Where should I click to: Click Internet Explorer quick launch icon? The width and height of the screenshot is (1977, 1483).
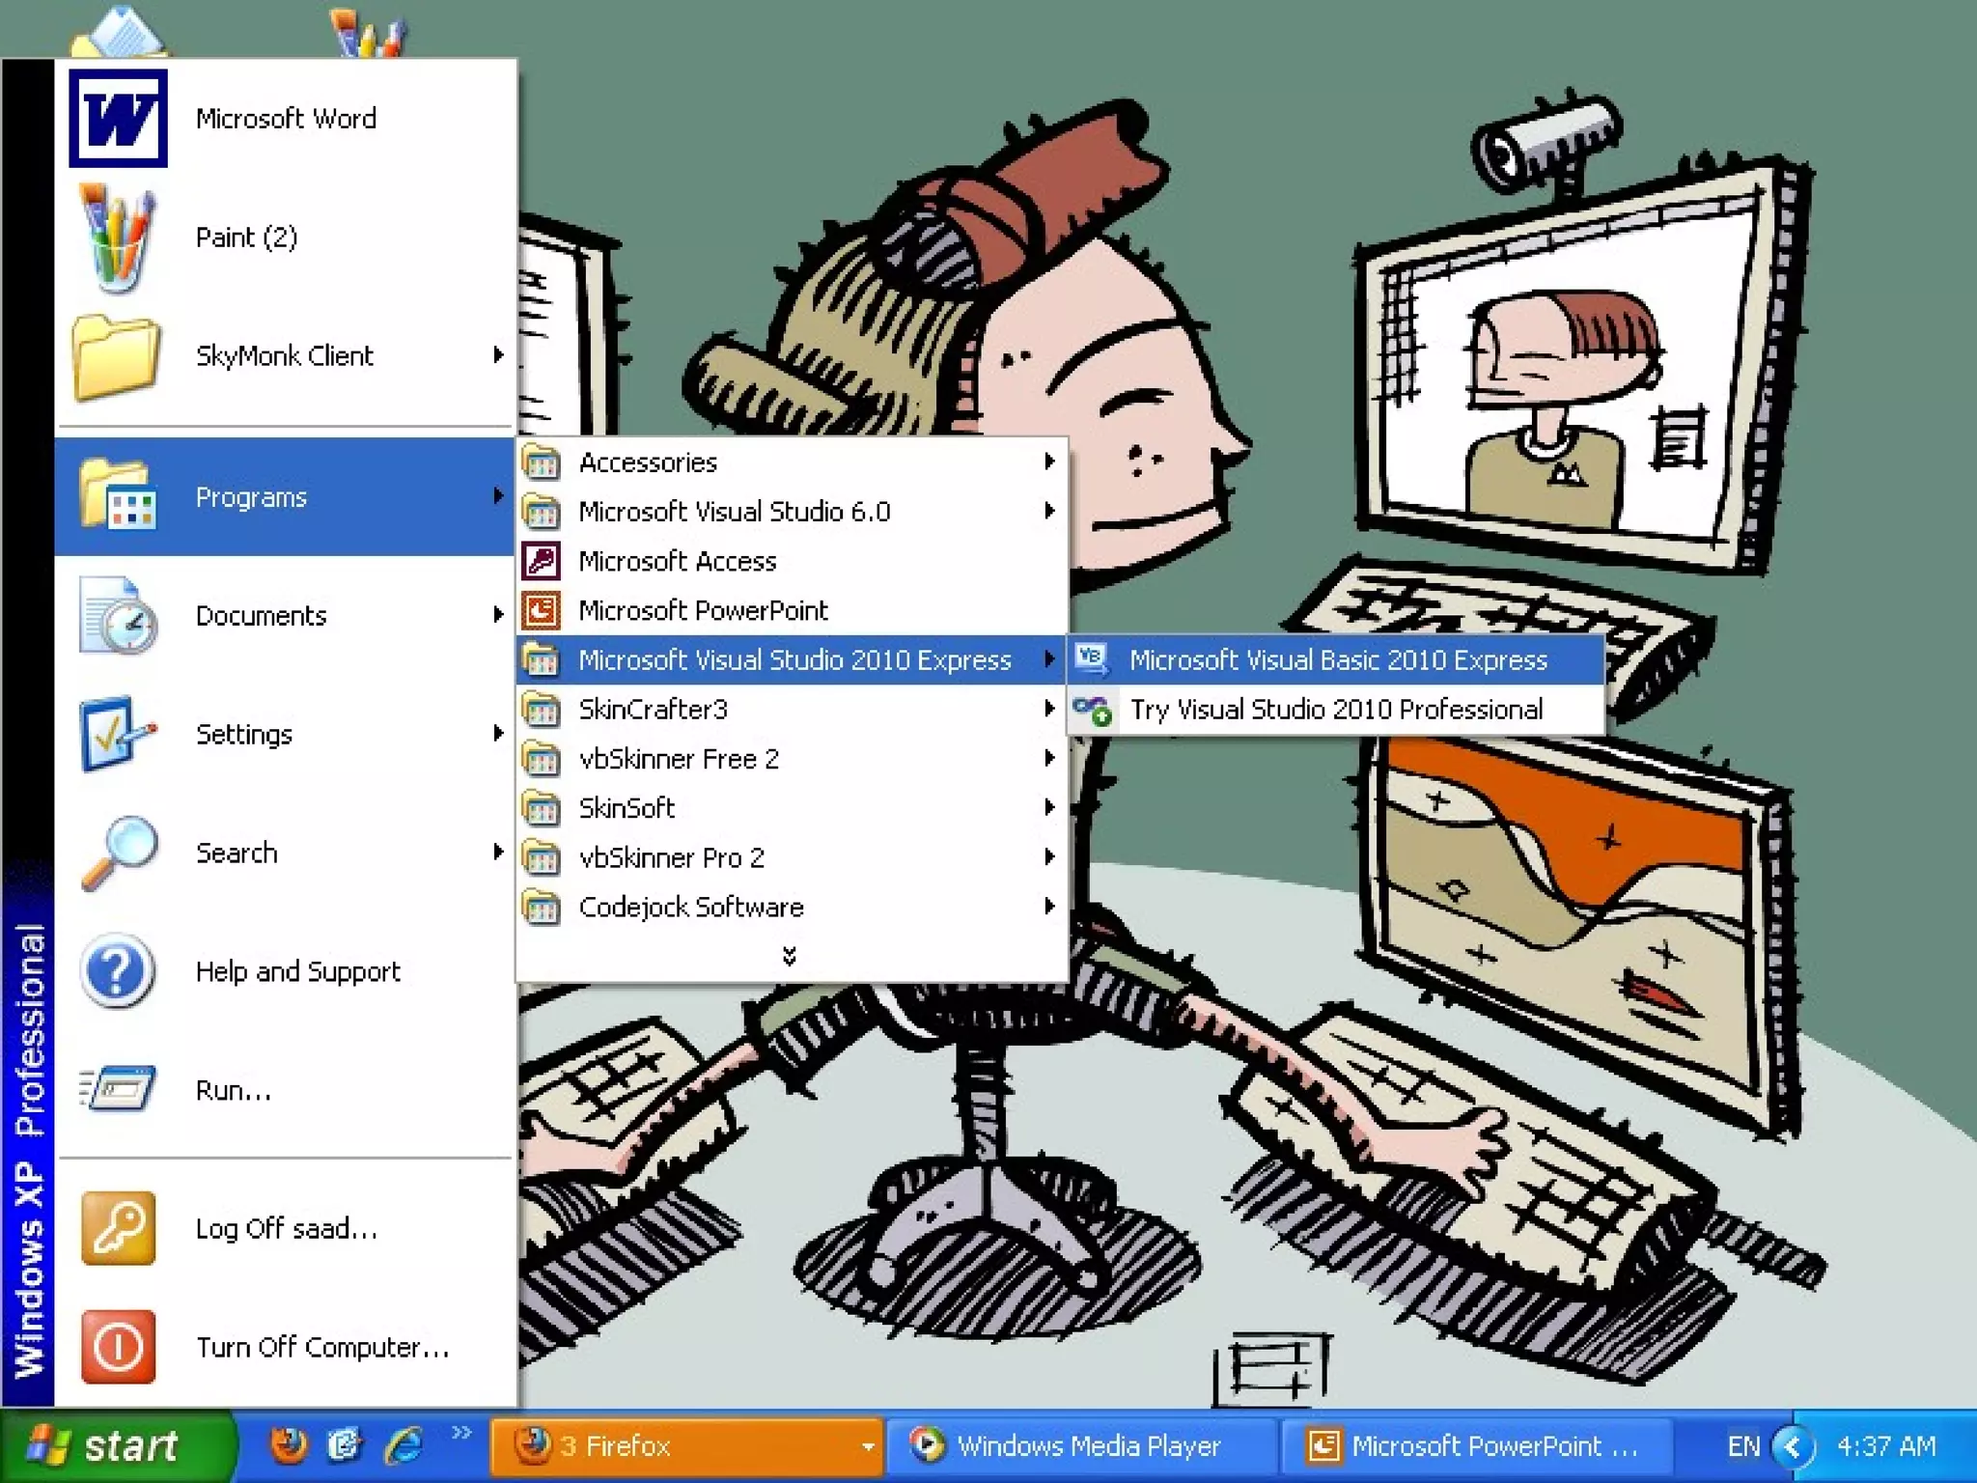click(x=404, y=1445)
